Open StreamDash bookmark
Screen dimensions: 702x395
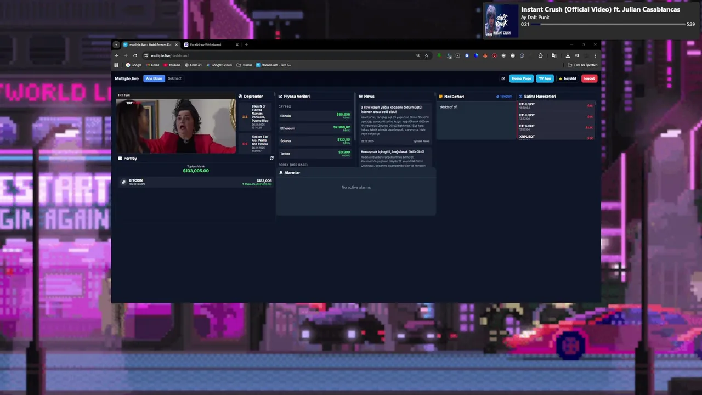(x=274, y=65)
